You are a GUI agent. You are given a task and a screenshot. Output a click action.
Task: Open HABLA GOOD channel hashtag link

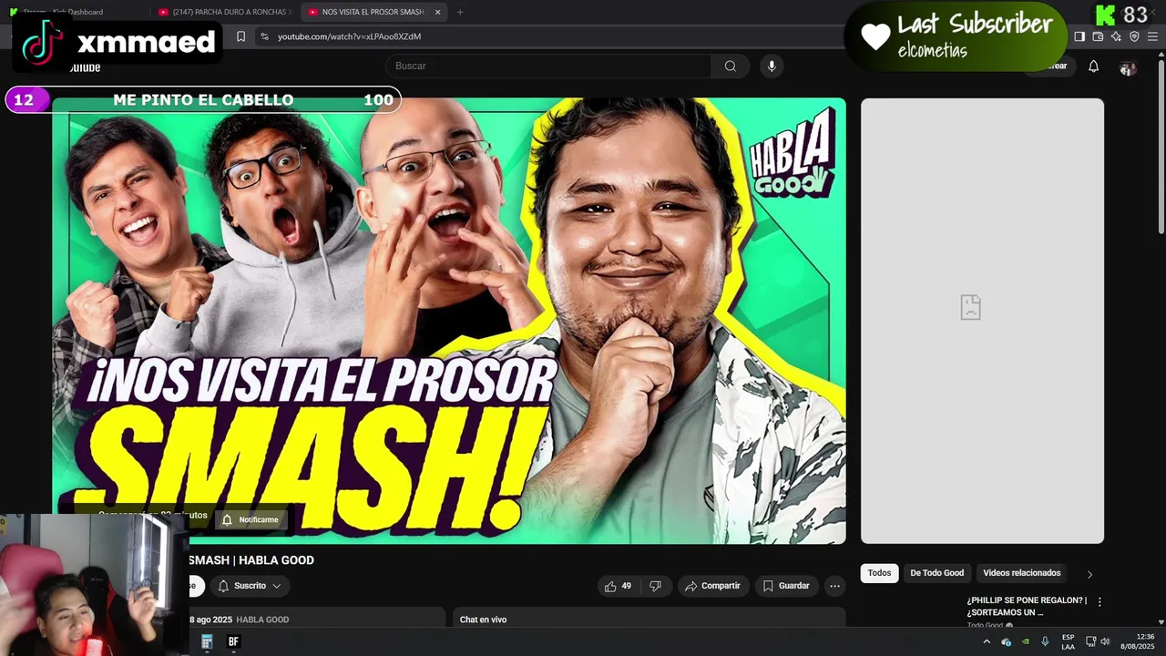262,620
